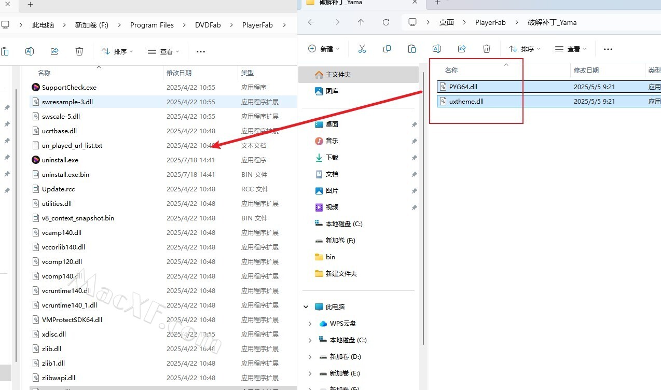Click the Share icon in left window toolbar

(54, 51)
